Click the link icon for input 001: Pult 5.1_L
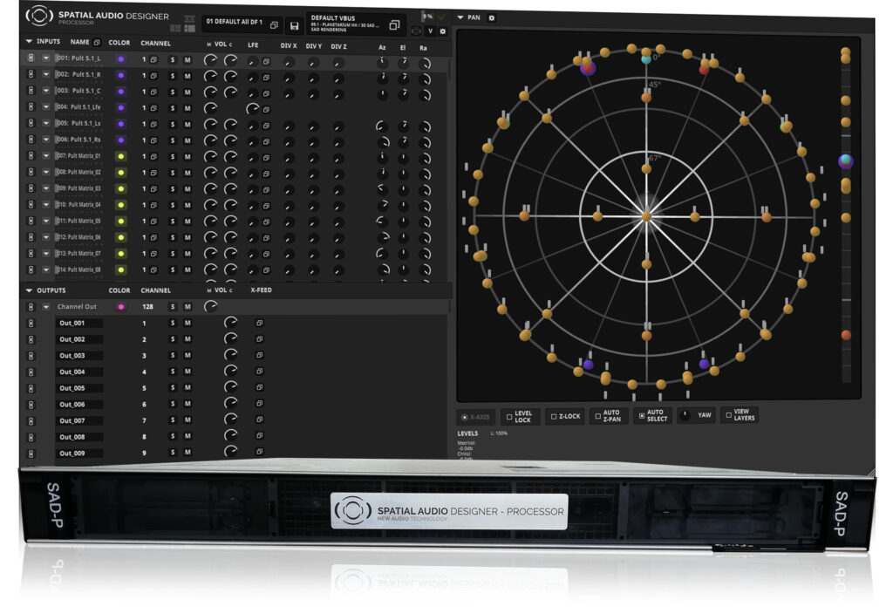Image resolution: width=893 pixels, height=614 pixels. [x=31, y=58]
